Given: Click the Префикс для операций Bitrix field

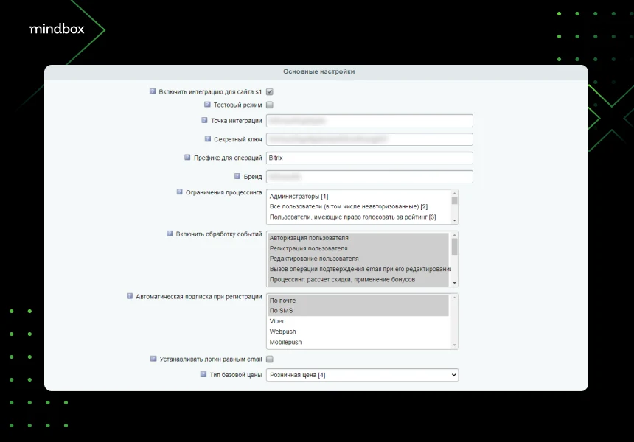Looking at the screenshot, I should tap(369, 158).
